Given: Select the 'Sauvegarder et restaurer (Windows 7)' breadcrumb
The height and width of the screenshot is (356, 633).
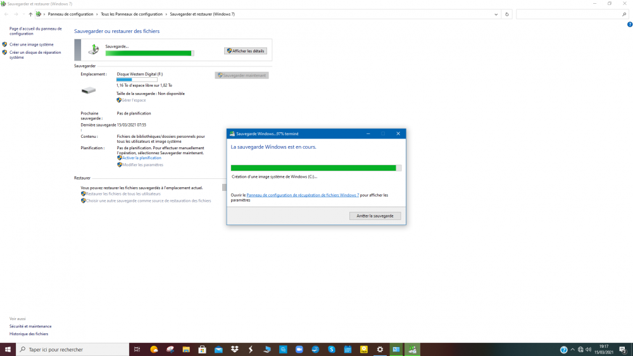Looking at the screenshot, I should click(203, 14).
